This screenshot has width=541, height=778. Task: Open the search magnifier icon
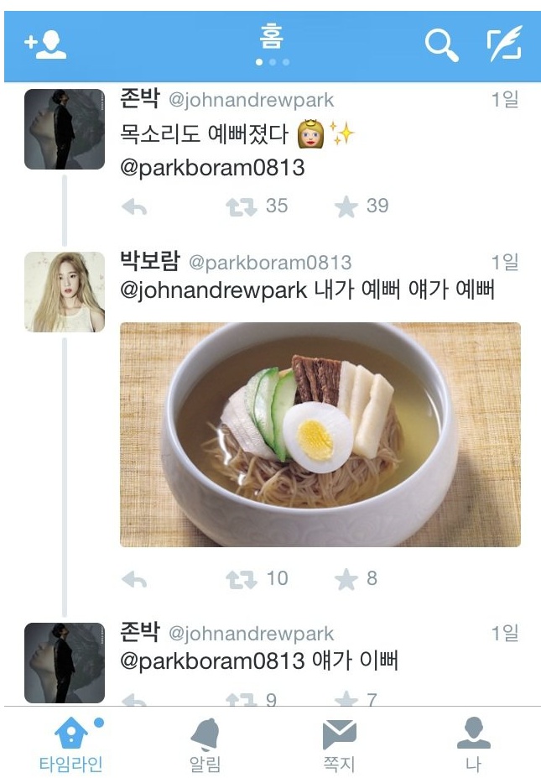[x=441, y=45]
